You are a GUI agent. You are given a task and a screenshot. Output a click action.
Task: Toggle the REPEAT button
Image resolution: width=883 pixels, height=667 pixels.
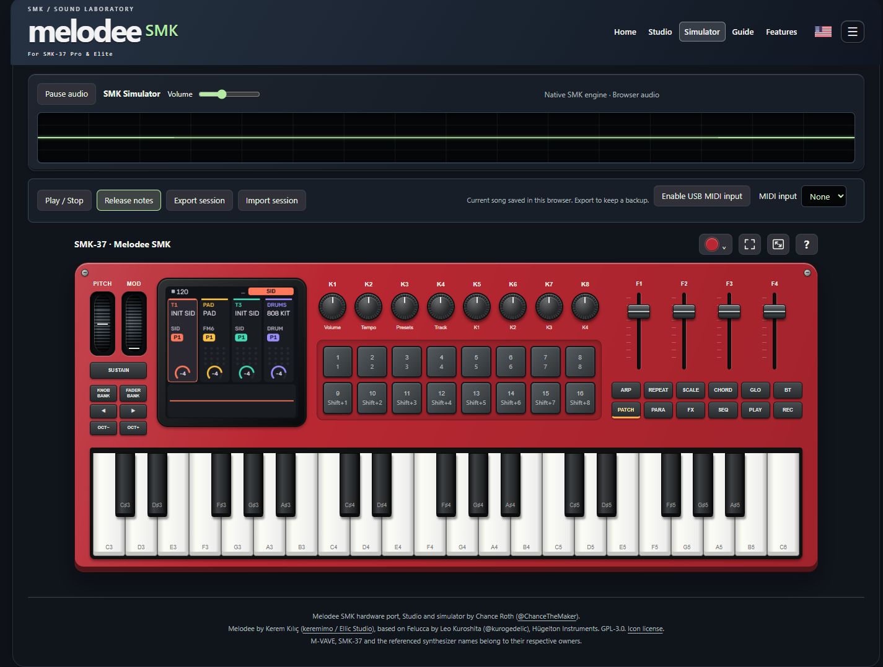658,390
